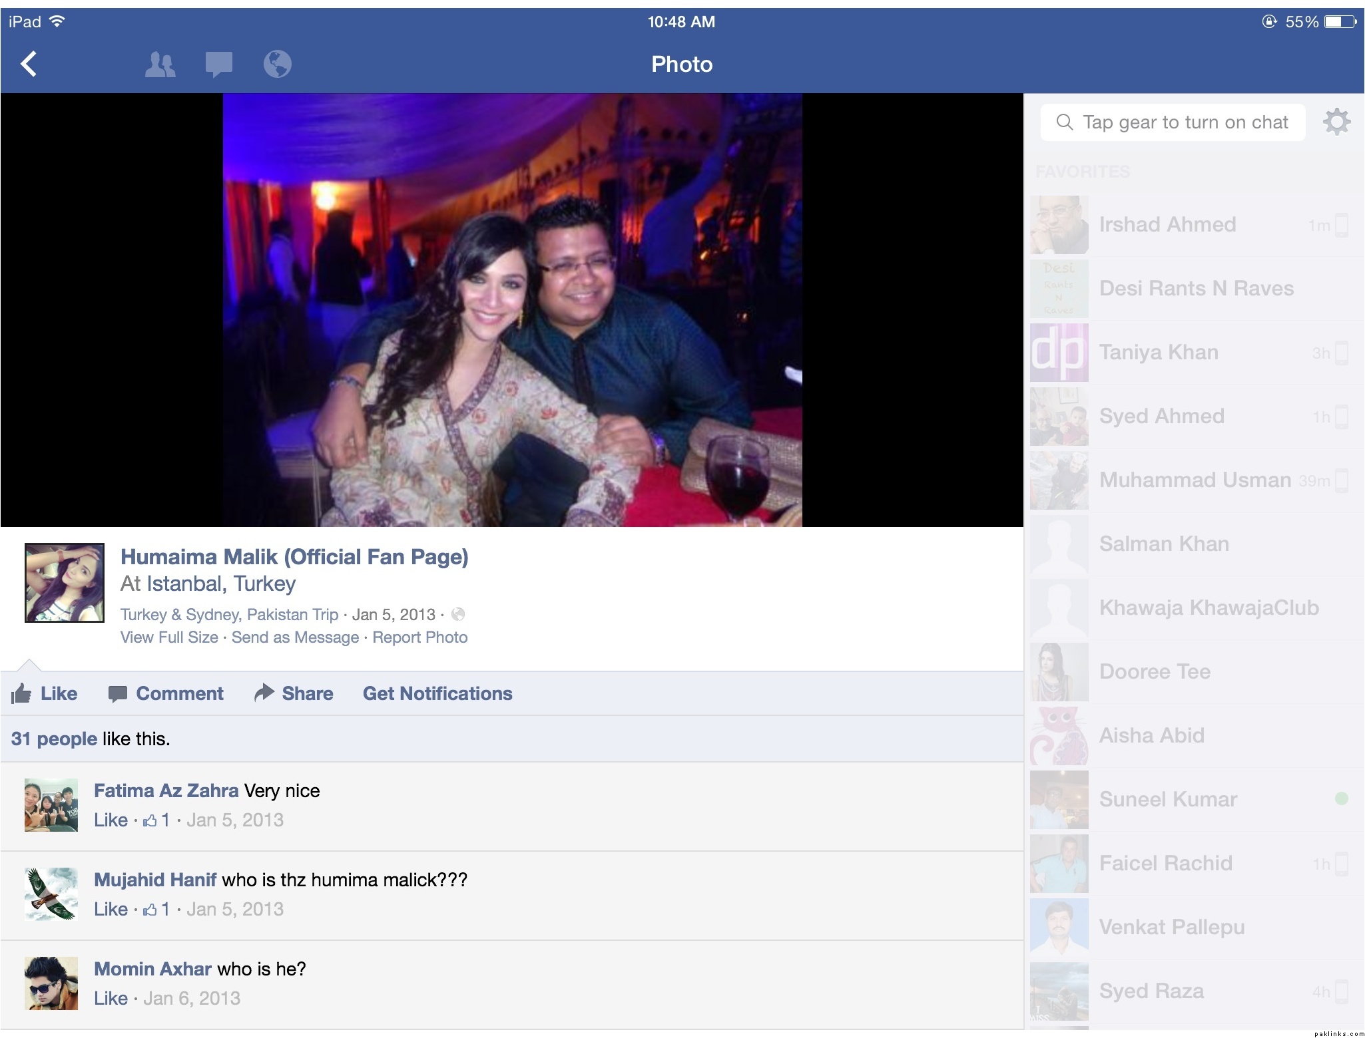Tap the Comment speech bubble button
The width and height of the screenshot is (1365, 1038).
pyautogui.click(x=166, y=694)
